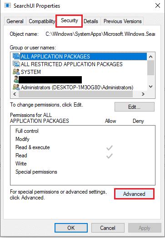Click the horizontal scroll right arrow
The width and height of the screenshot is (165, 238).
143,94
